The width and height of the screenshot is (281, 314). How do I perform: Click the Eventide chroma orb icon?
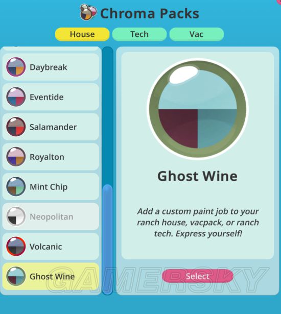coord(16,97)
